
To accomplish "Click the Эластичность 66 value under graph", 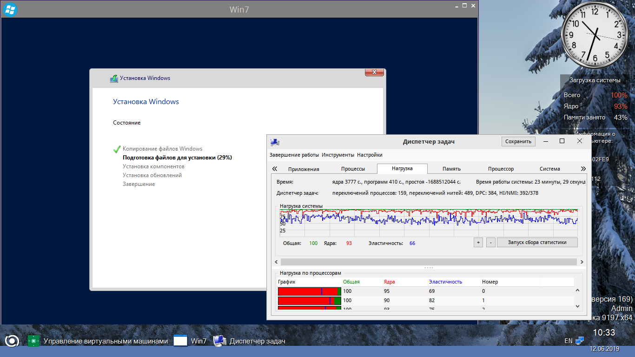I will pyautogui.click(x=412, y=243).
